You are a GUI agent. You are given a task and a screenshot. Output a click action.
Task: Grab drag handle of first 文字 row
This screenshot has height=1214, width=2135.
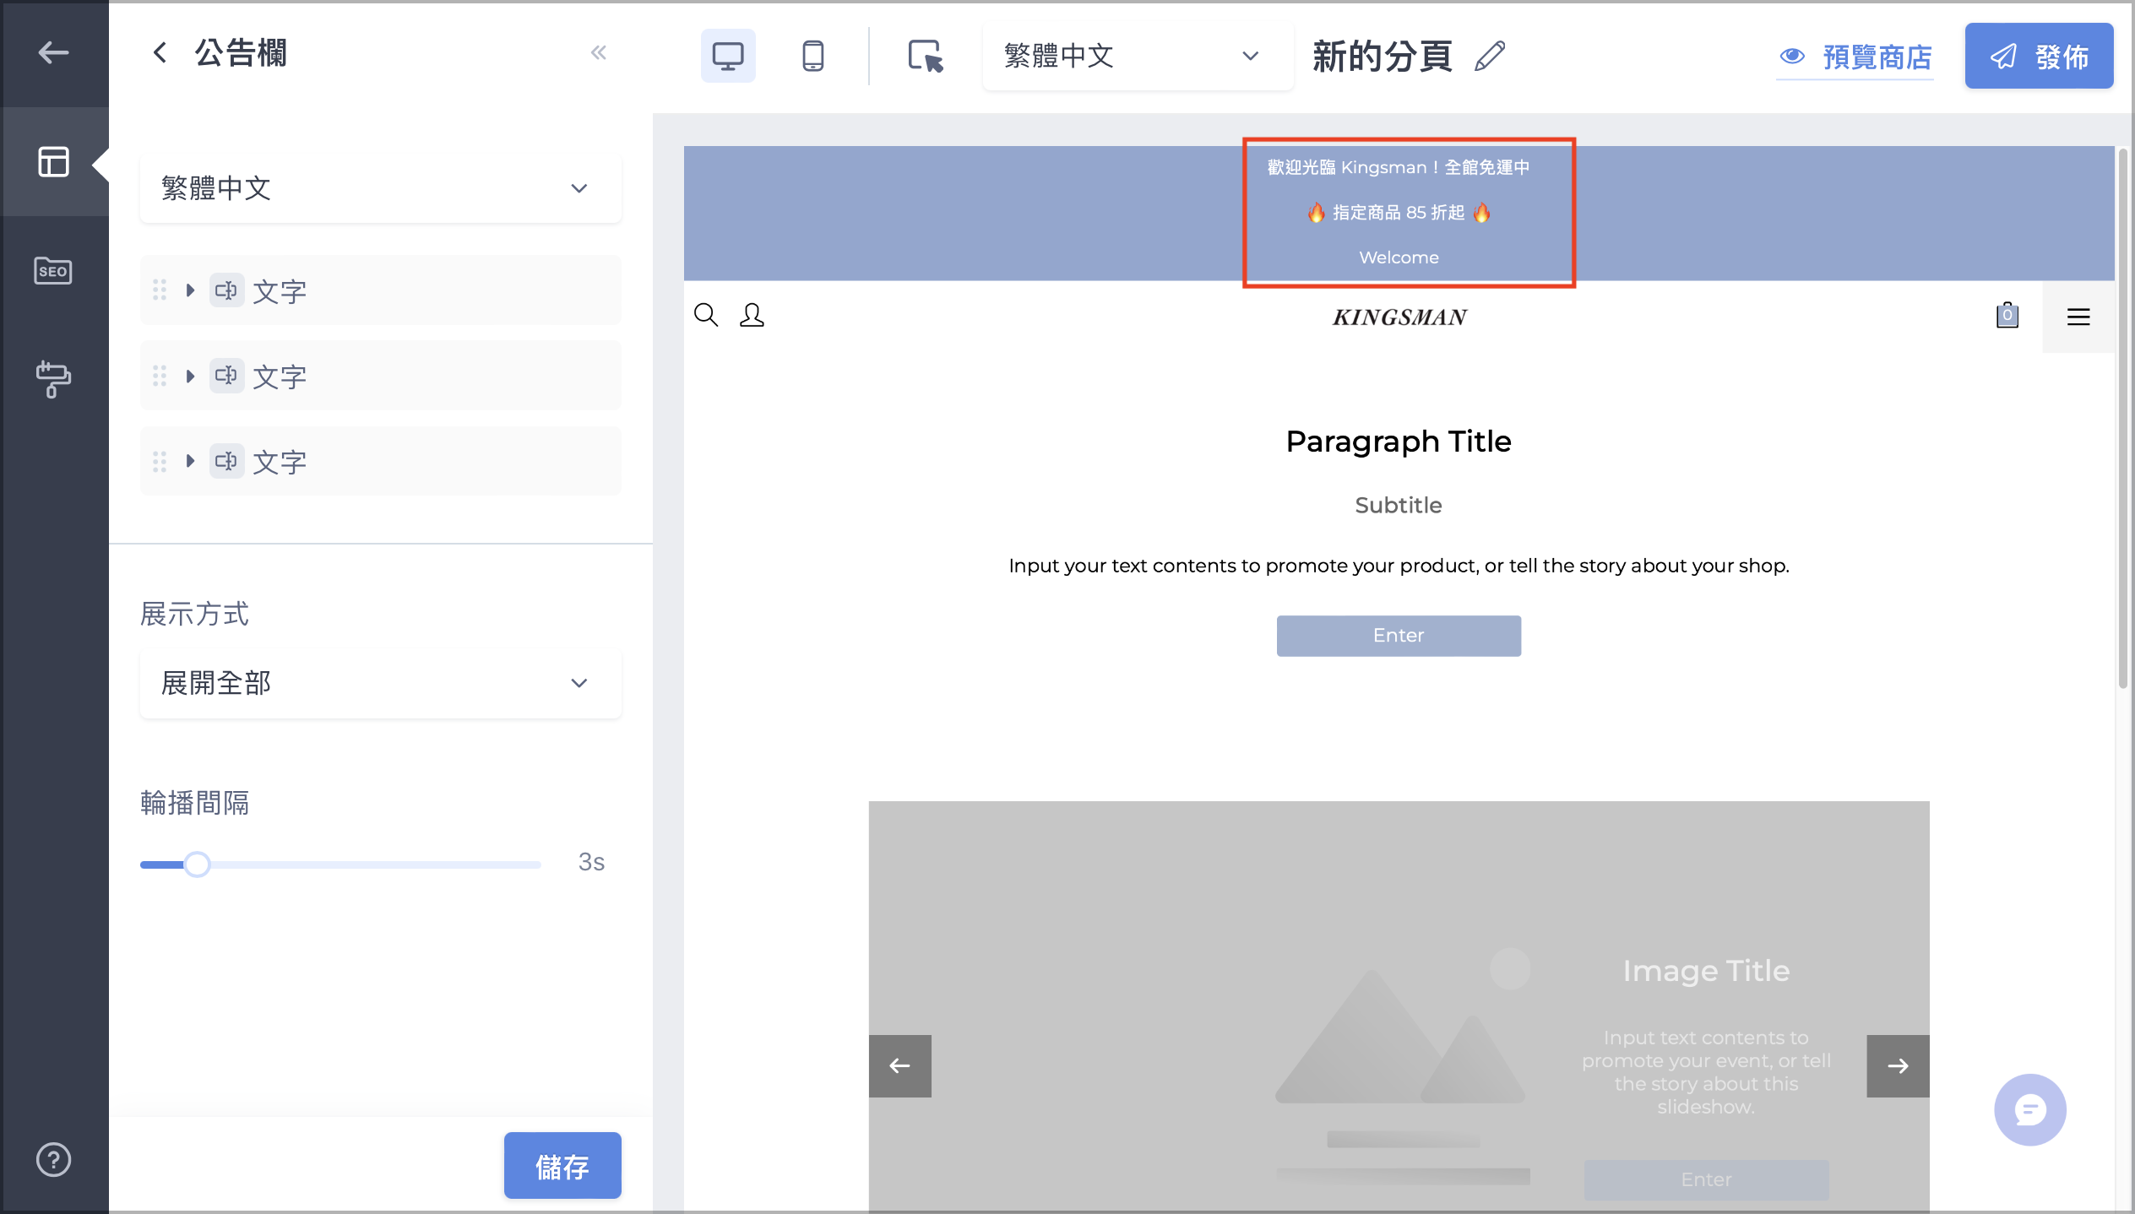160,290
